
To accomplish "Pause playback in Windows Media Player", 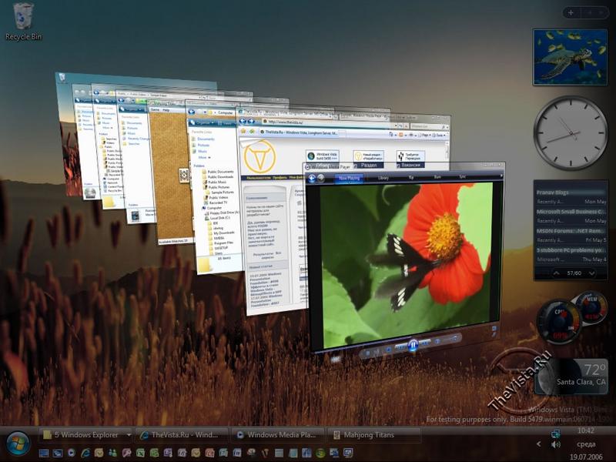I will (413, 346).
